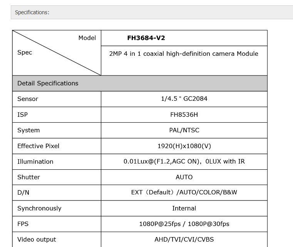Image resolution: width=293 pixels, height=247 pixels.
Task: Click the Synchronously row label
Action: pyautogui.click(x=39, y=209)
